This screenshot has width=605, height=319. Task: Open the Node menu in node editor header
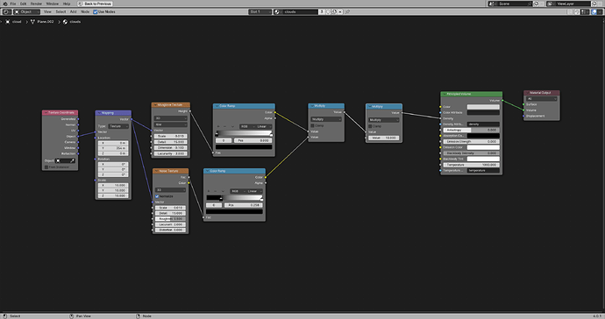point(85,12)
